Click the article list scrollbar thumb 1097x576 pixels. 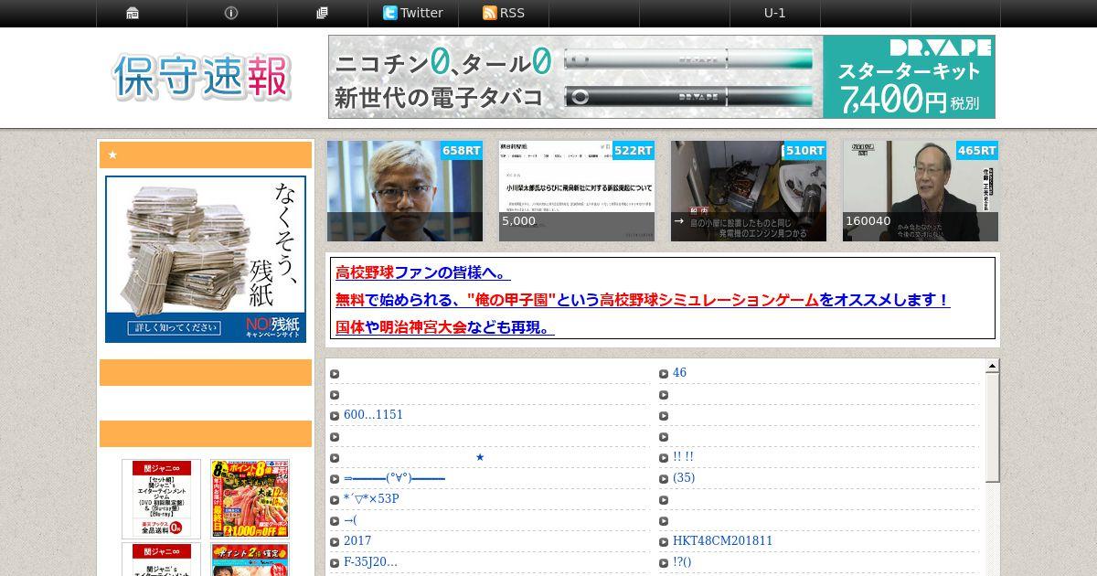click(x=992, y=428)
